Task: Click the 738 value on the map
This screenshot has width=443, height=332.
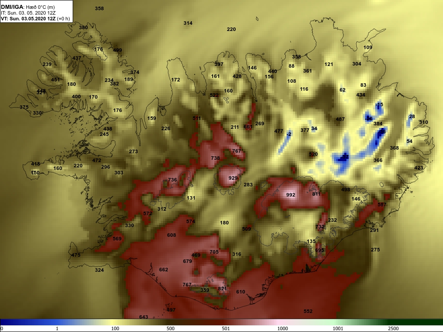Action: pyautogui.click(x=215, y=158)
